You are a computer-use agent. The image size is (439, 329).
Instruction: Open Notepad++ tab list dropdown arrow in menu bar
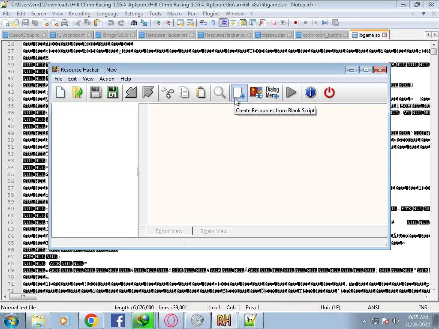click(424, 14)
